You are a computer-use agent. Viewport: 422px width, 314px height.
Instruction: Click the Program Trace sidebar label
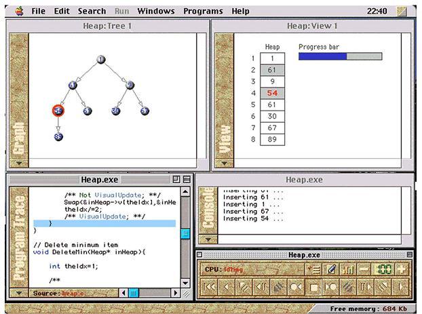coord(19,238)
